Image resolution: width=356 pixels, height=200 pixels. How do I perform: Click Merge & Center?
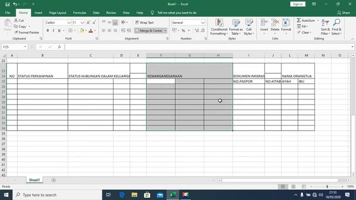149,31
